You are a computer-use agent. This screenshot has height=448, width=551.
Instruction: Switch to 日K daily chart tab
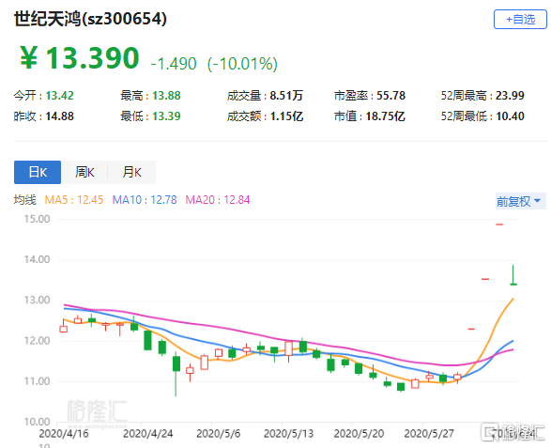tap(38, 172)
